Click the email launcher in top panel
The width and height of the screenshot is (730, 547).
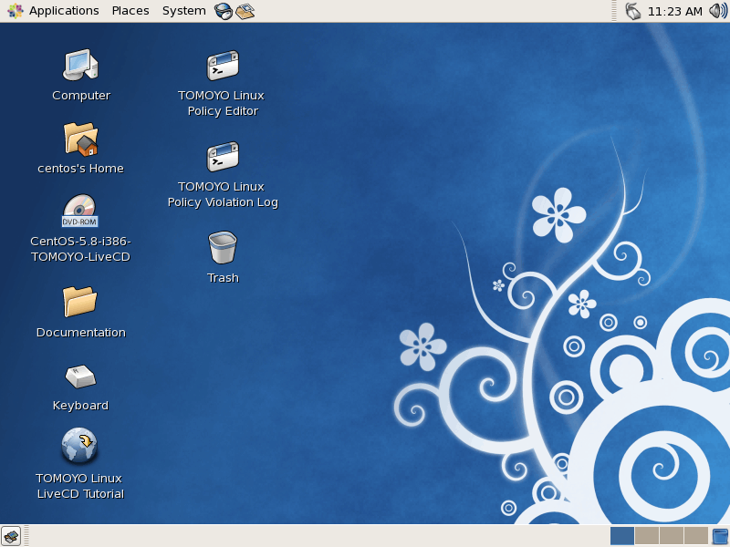[245, 11]
